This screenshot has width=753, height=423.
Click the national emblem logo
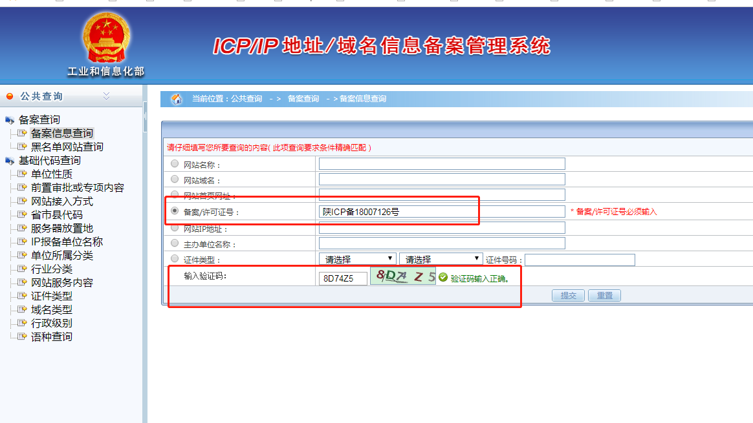pos(106,38)
